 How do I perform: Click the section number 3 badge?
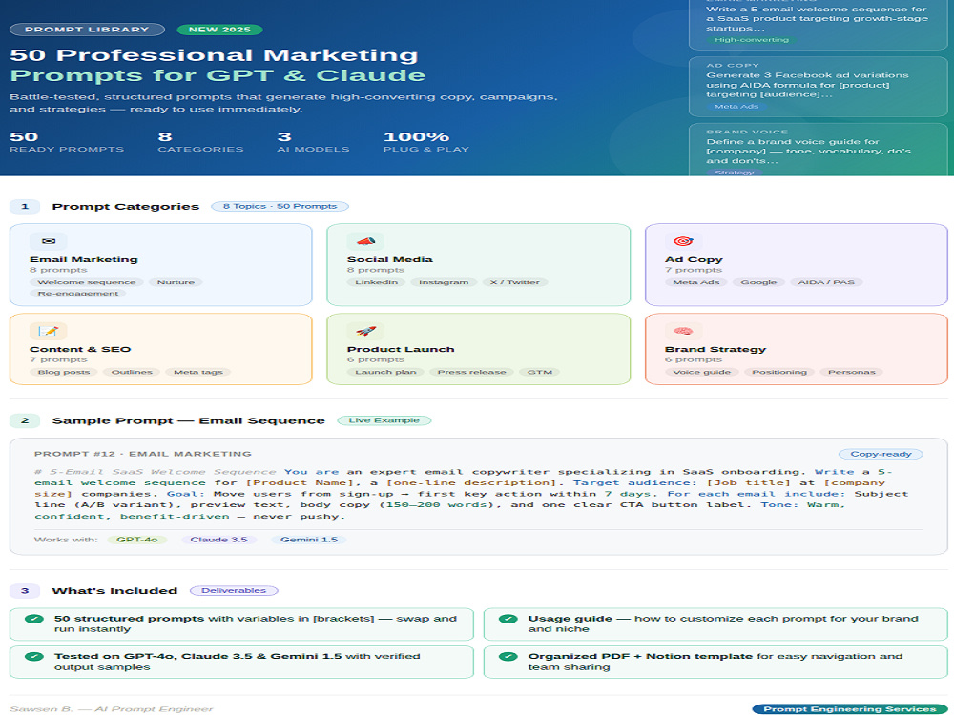pos(25,590)
